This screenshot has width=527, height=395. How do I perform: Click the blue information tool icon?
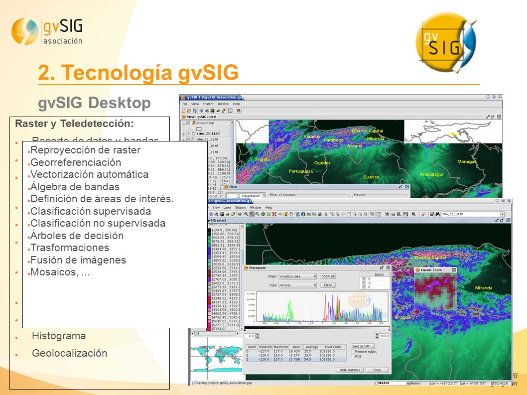tap(303, 214)
